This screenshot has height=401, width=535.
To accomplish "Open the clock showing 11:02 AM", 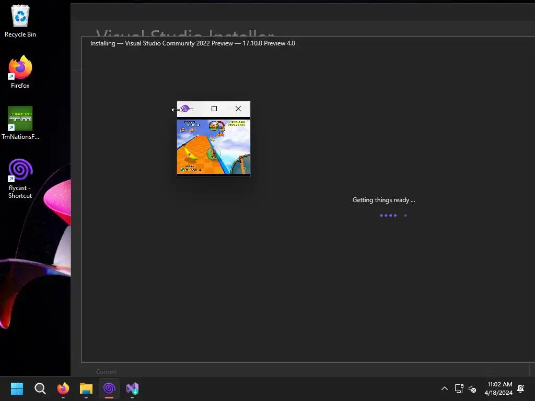I will (x=498, y=388).
